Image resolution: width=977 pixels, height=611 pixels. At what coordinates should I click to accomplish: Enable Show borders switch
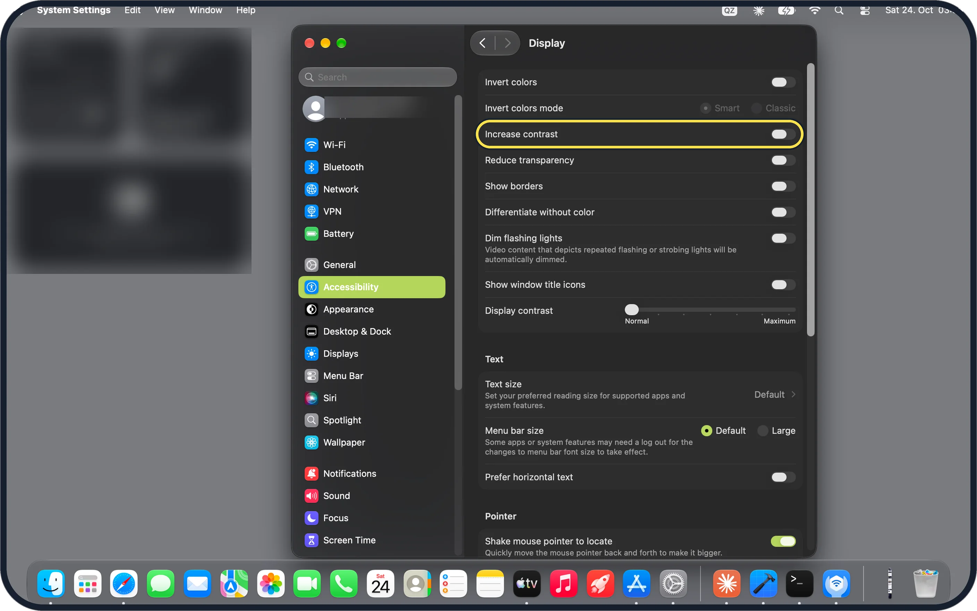783,186
